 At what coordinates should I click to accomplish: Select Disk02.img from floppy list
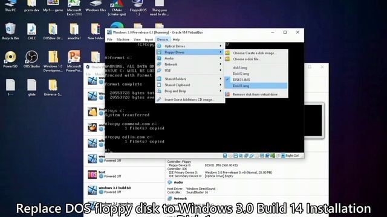256,74
